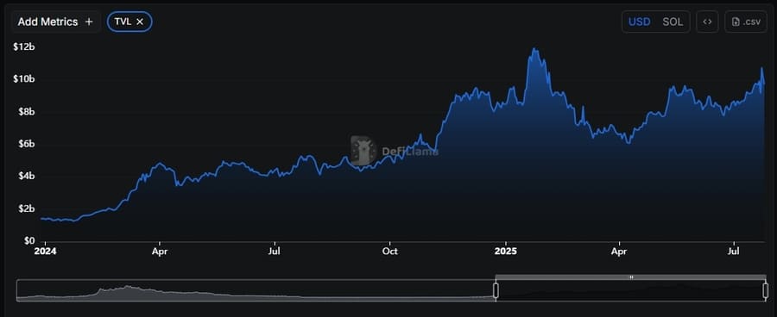Click the first Jul x-axis label

tap(275, 252)
